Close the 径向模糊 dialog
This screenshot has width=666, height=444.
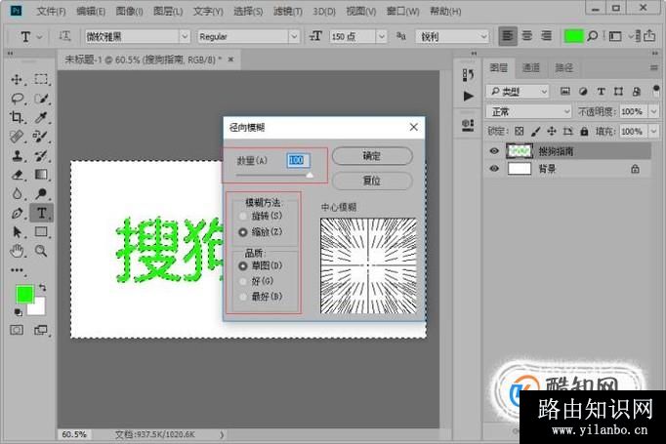(x=414, y=127)
